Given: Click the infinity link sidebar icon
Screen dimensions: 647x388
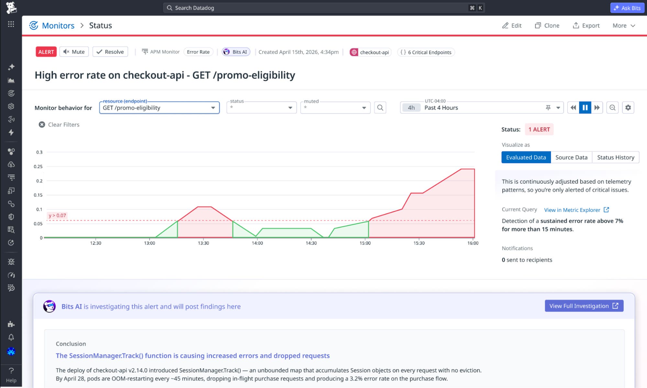Looking at the screenshot, I should coord(11,204).
